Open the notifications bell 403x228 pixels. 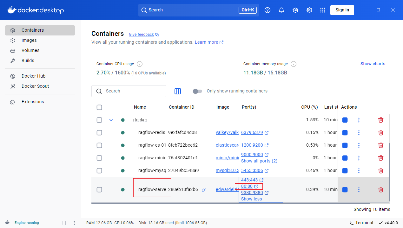(281, 10)
